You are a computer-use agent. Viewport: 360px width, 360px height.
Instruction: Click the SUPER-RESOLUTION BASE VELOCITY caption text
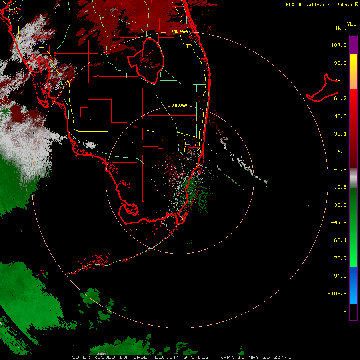126,357
